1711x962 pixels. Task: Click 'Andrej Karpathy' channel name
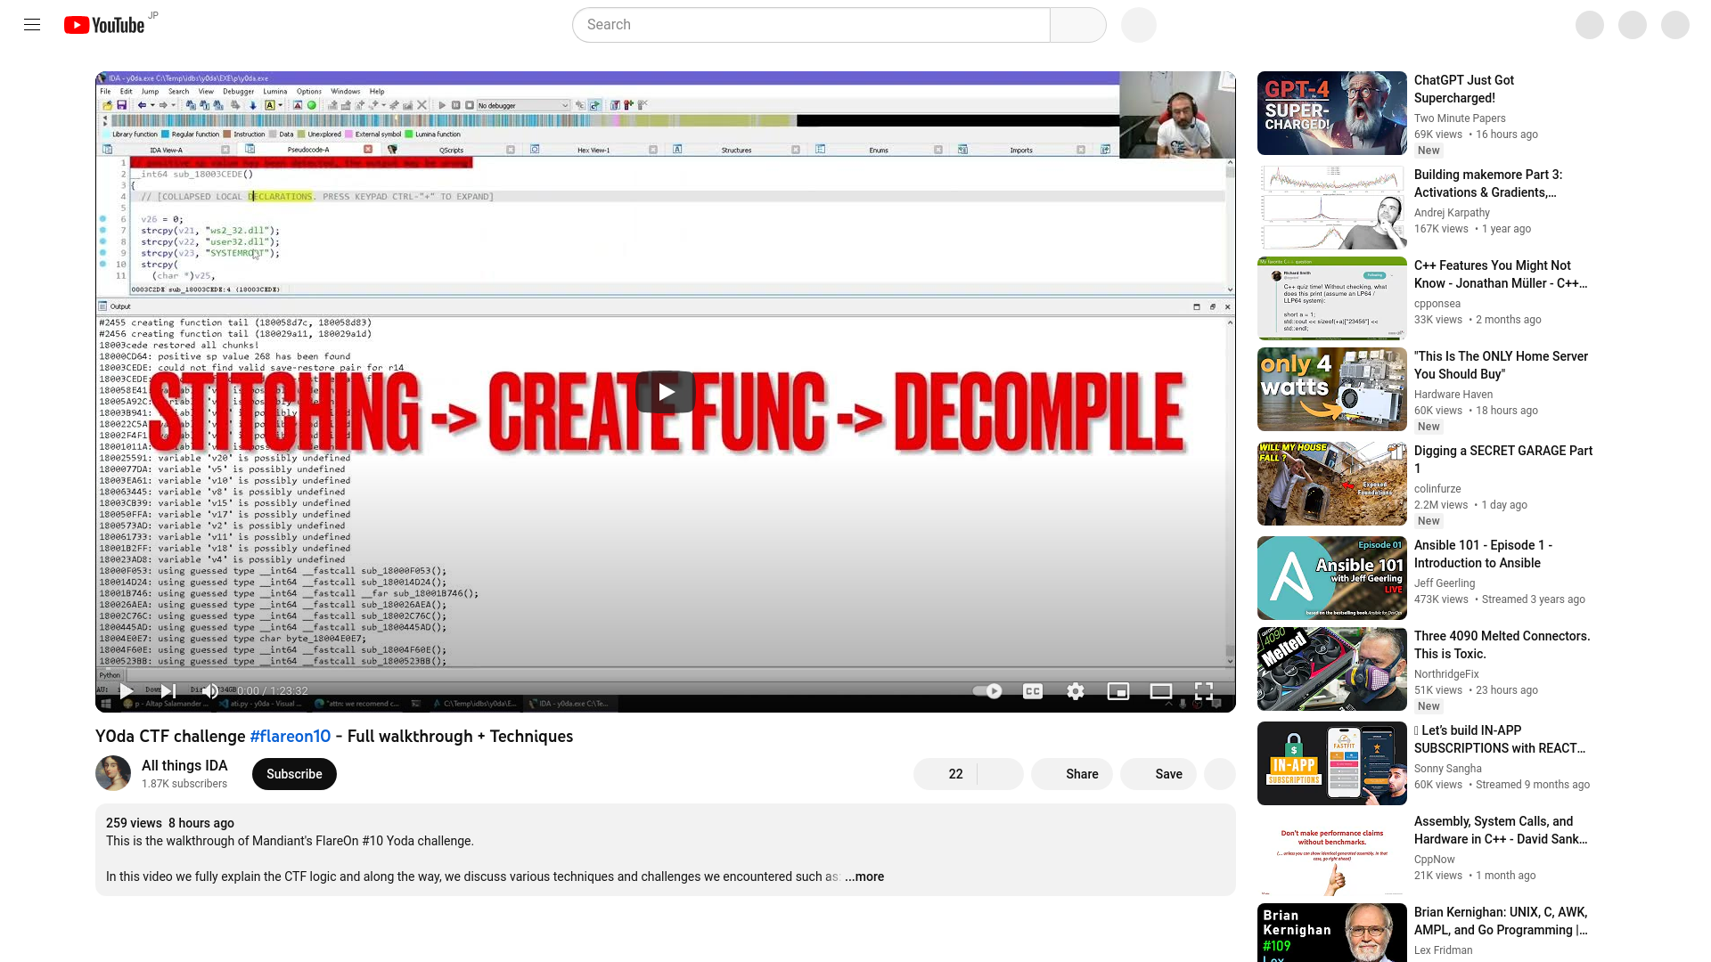pyautogui.click(x=1452, y=213)
